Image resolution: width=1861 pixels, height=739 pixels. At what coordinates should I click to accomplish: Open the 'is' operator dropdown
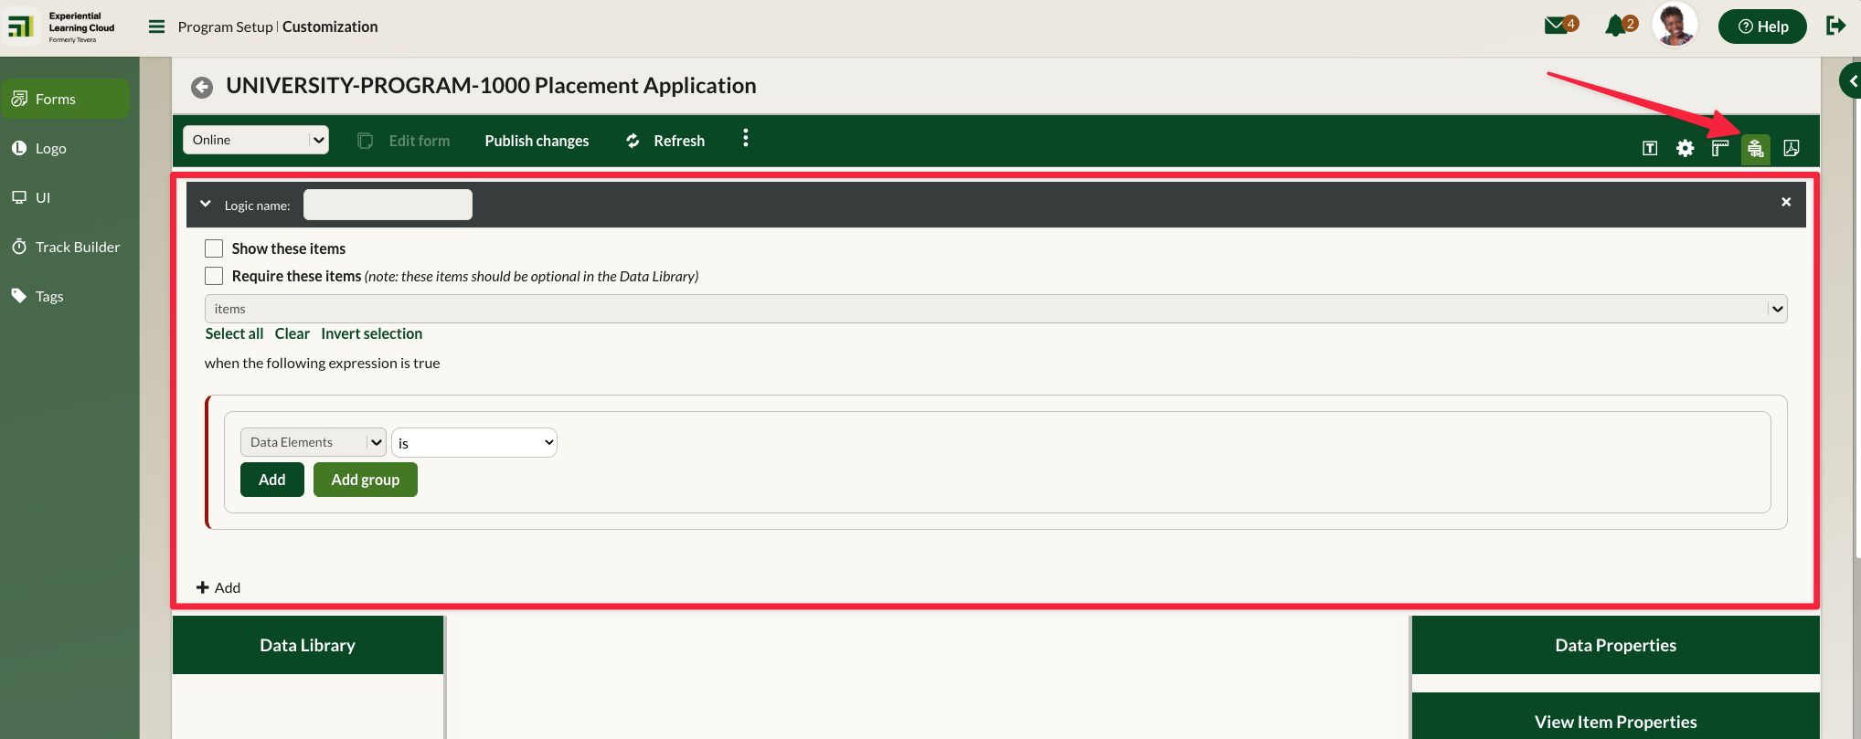tap(474, 442)
